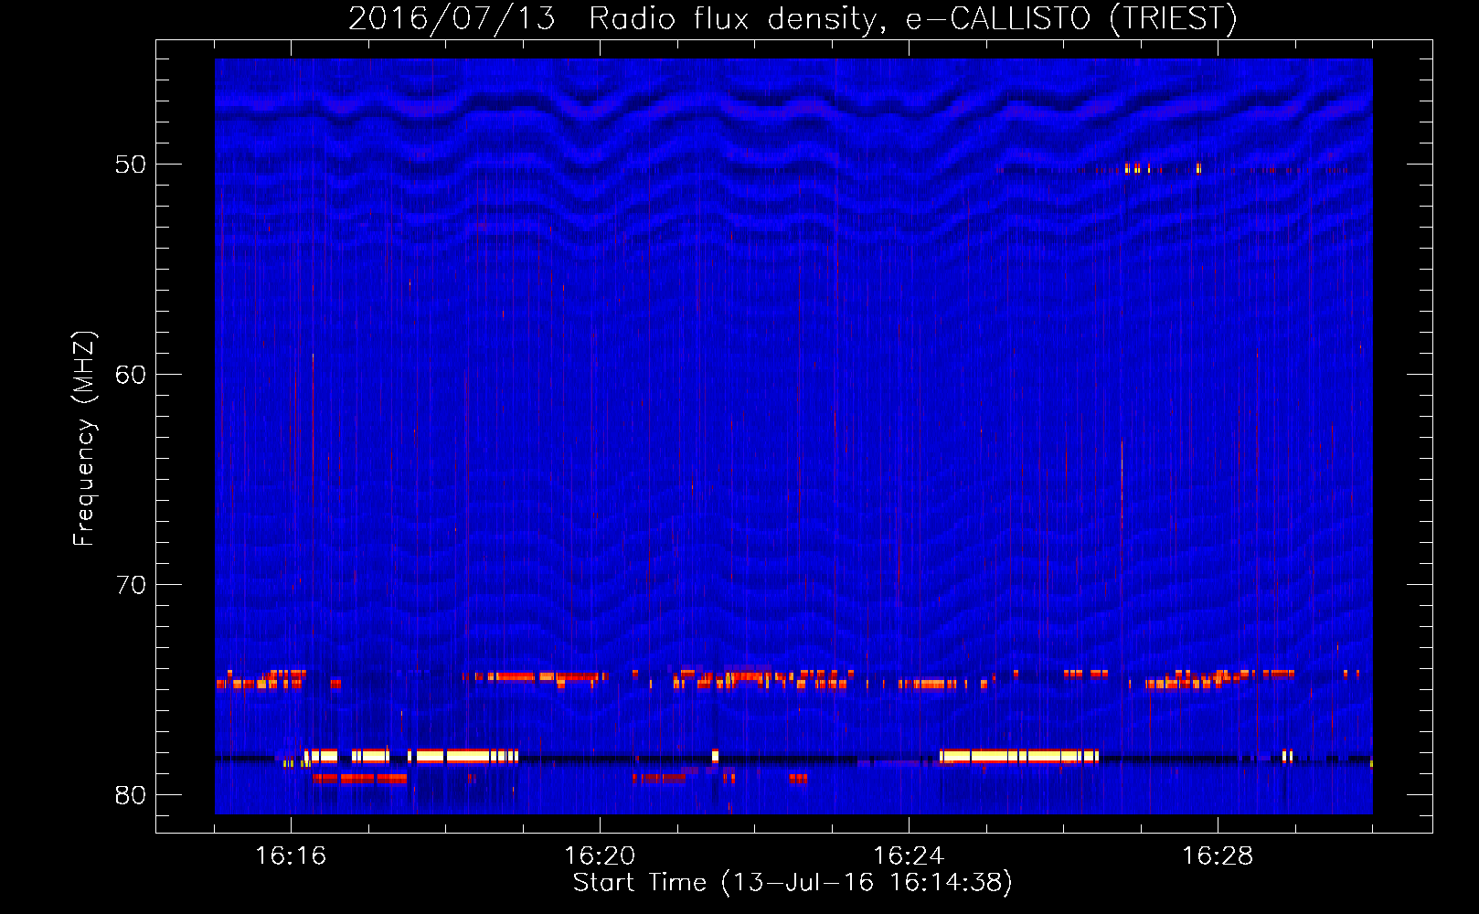Click the 70 frequency tick label

pos(131,585)
